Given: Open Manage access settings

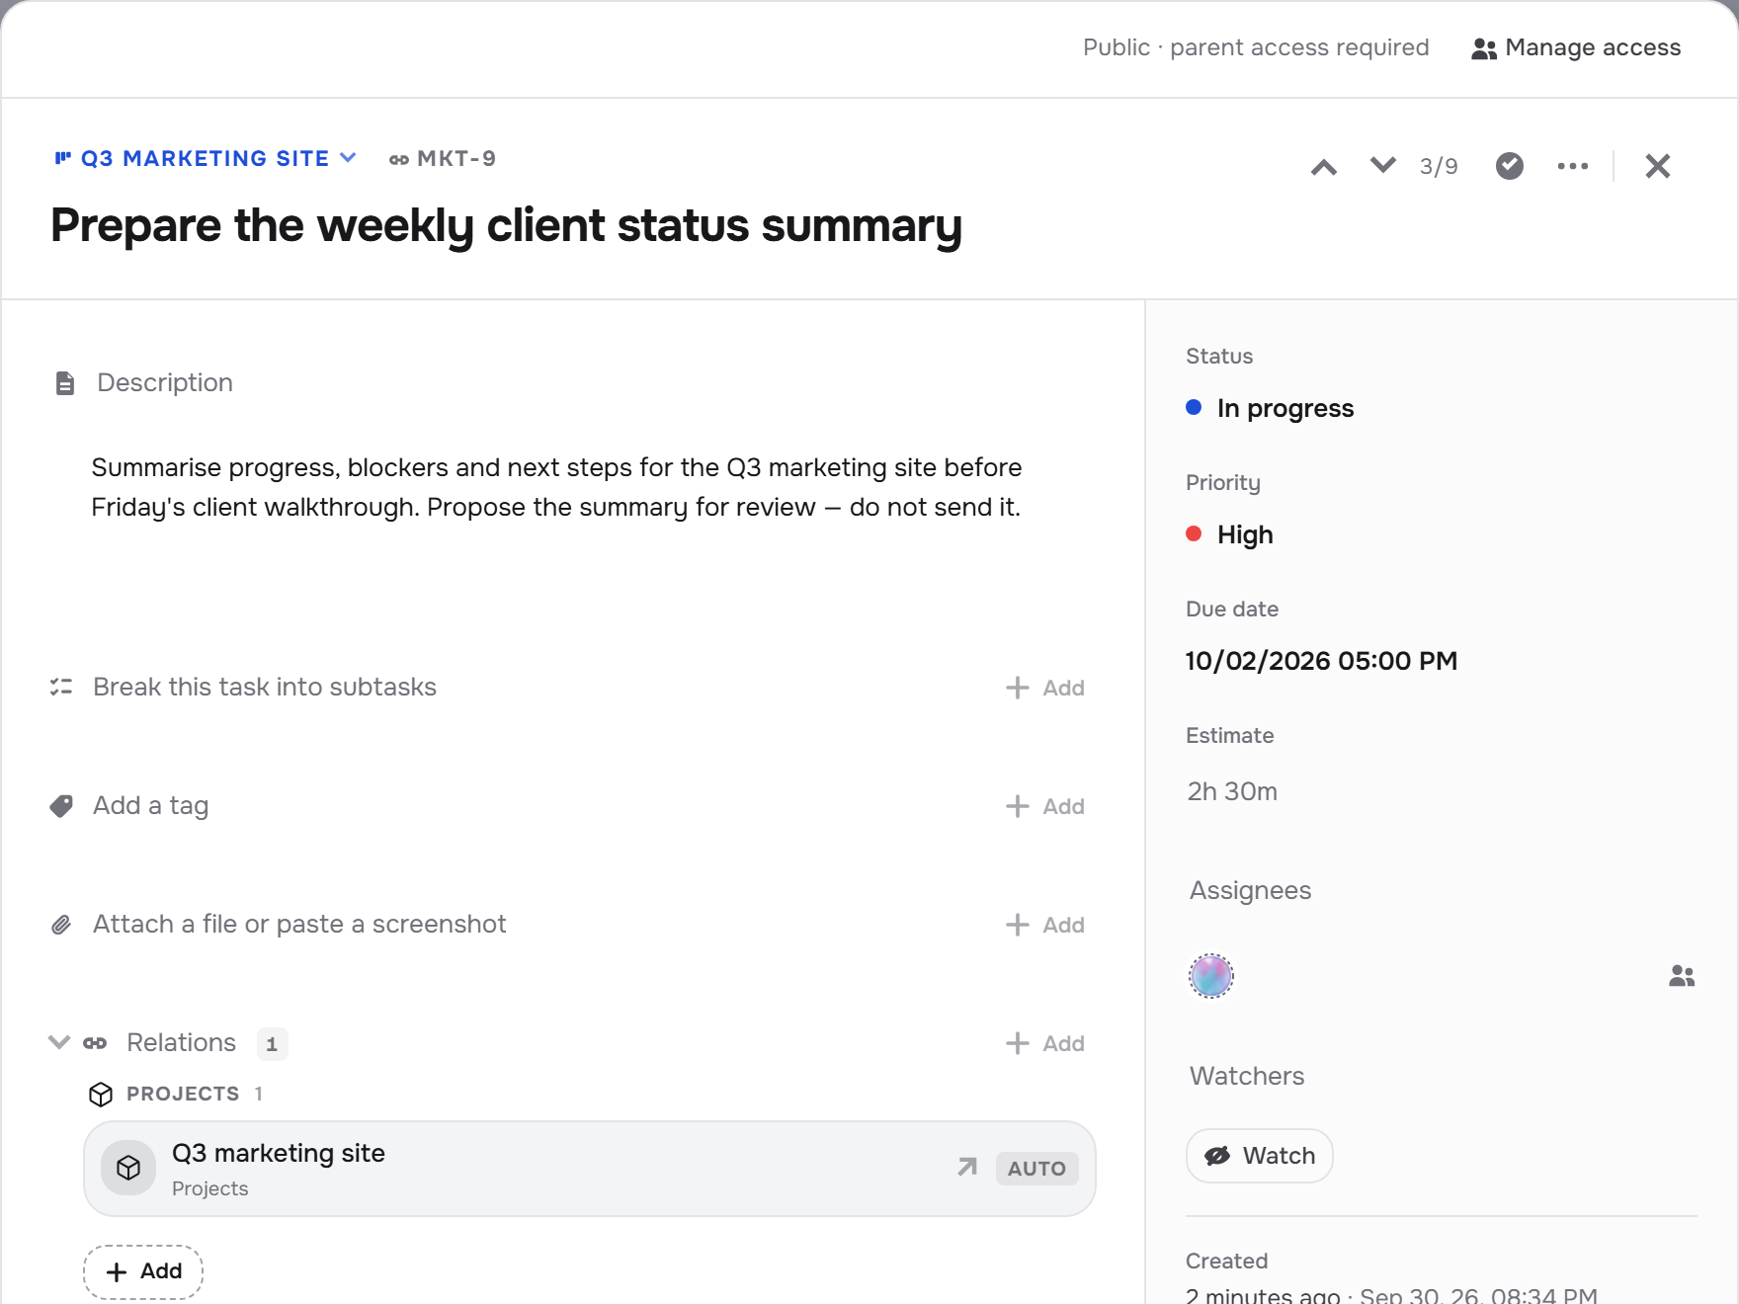Looking at the screenshot, I should [x=1576, y=47].
